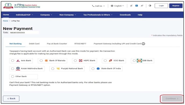This screenshot has width=185, height=105.
Task: Select the IDBI Bank radio button
Action: 134,61
